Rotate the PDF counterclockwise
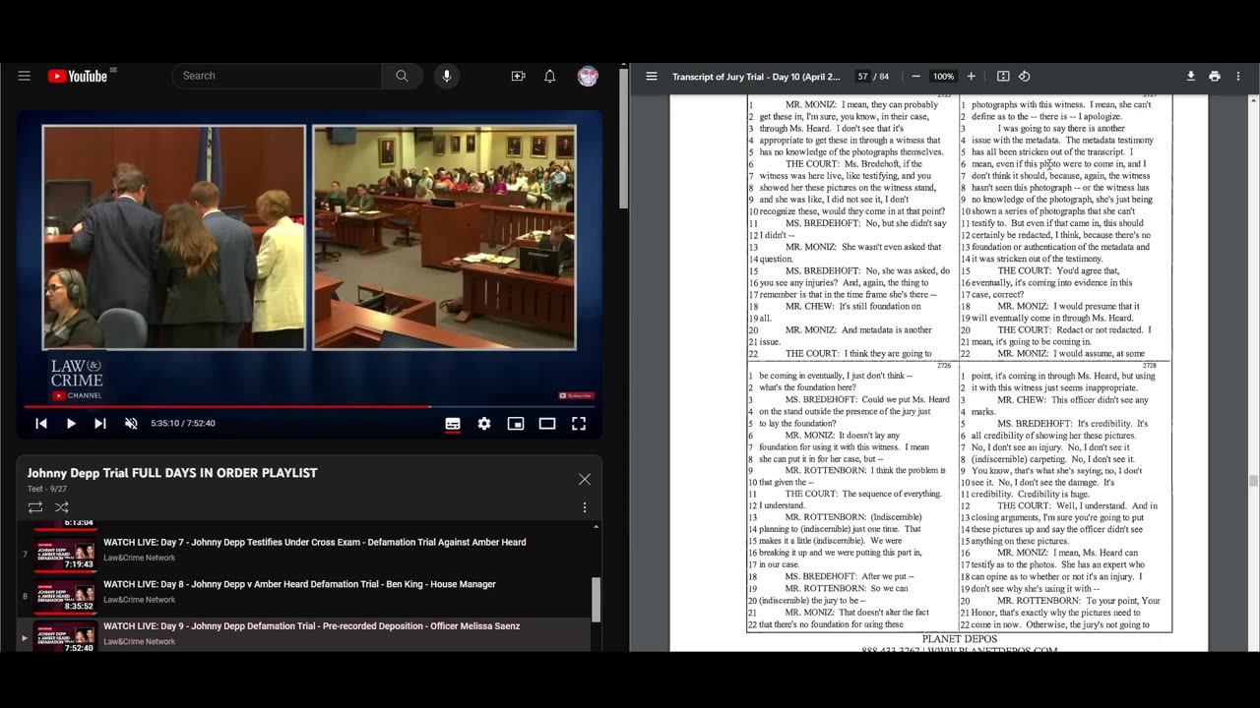 pos(1024,76)
